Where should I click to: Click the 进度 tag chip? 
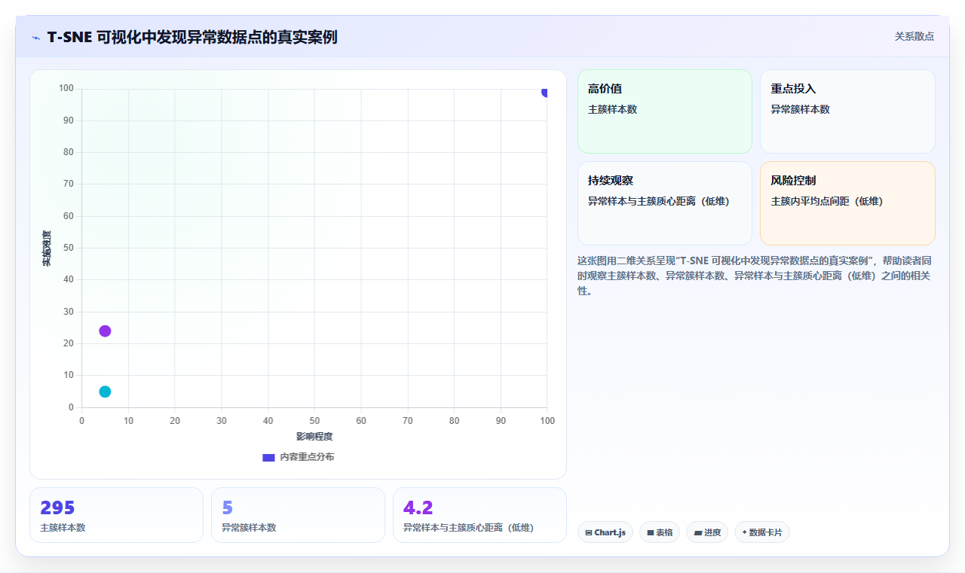(707, 532)
